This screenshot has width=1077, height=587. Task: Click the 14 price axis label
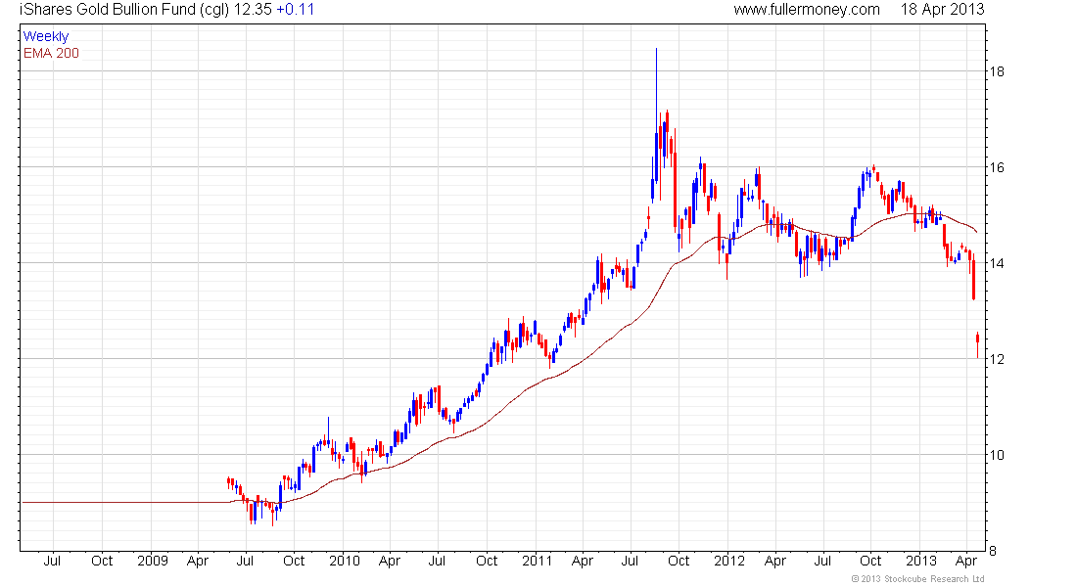[x=997, y=263]
